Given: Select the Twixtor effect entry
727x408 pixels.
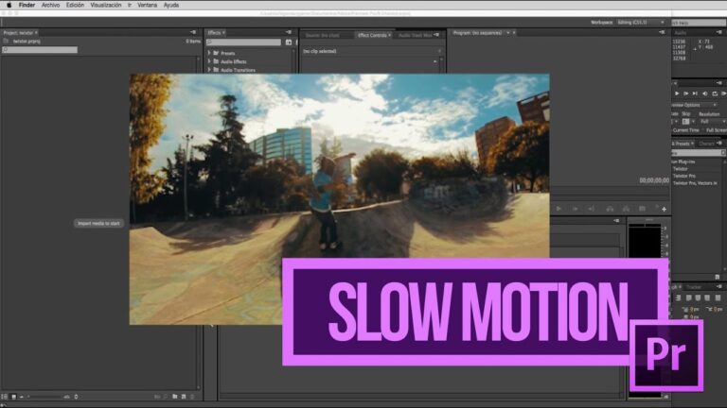Looking at the screenshot, I should [681, 169].
